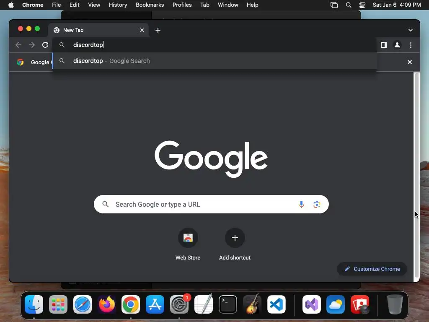This screenshot has width=429, height=322.
Task: Click Customize Chrome button
Action: tap(372, 269)
